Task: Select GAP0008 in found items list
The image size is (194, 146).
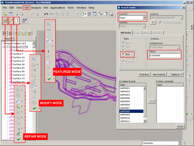Action: tap(132, 112)
